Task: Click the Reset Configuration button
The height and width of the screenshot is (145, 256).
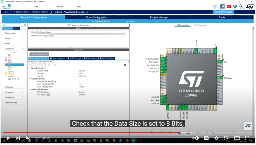Action: (x=39, y=54)
